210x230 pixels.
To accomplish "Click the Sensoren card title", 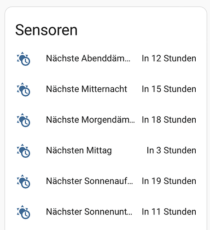I will coord(47,30).
